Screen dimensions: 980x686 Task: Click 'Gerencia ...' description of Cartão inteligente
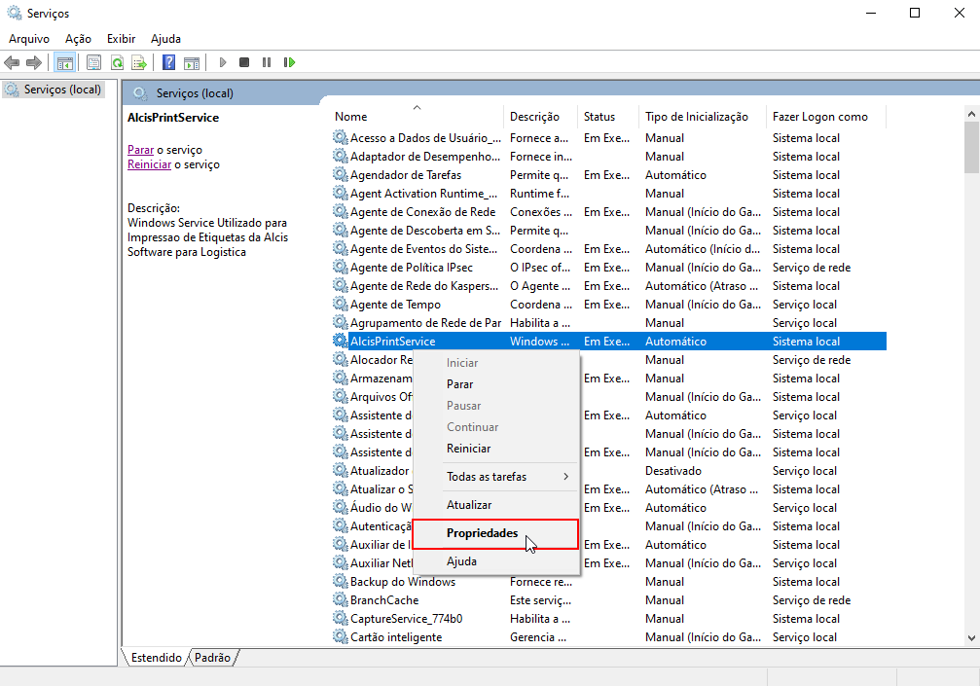tap(538, 636)
